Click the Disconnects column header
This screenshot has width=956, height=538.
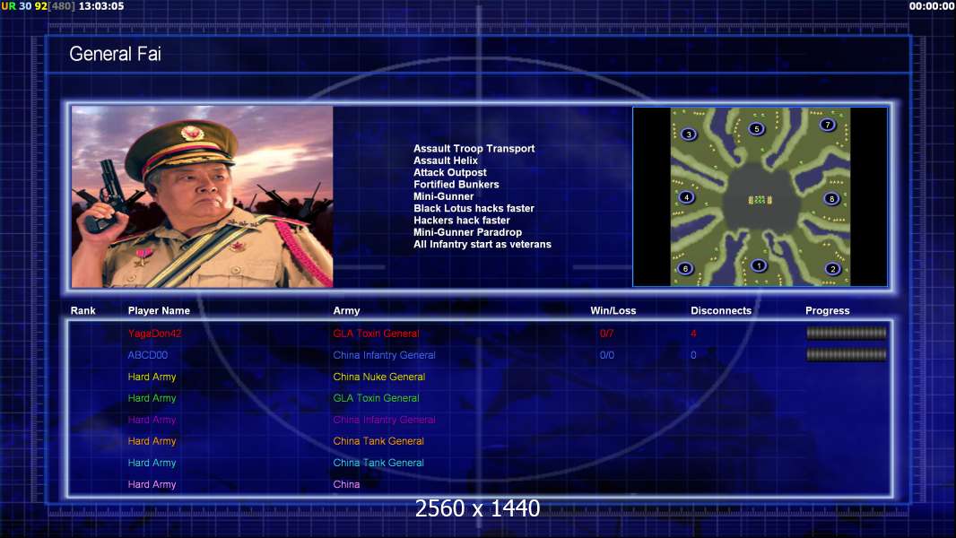pos(721,310)
